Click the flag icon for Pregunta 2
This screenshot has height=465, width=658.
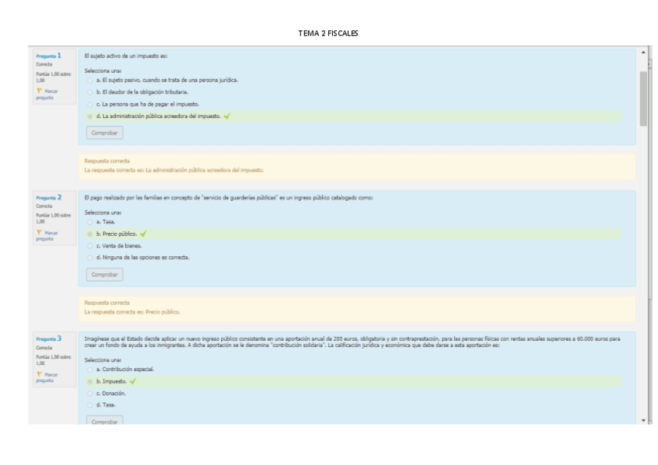click(x=39, y=232)
